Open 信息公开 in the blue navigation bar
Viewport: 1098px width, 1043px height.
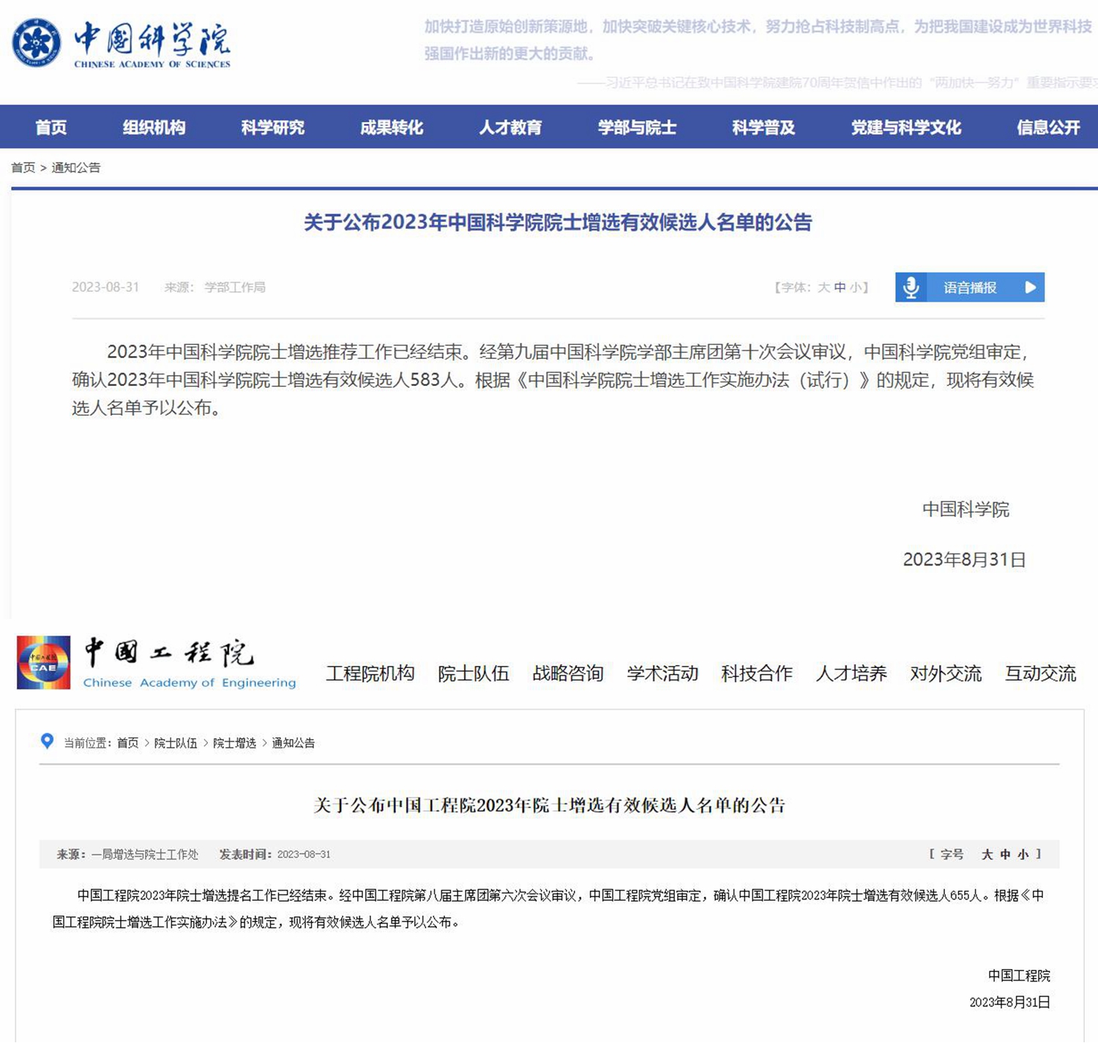click(1047, 127)
